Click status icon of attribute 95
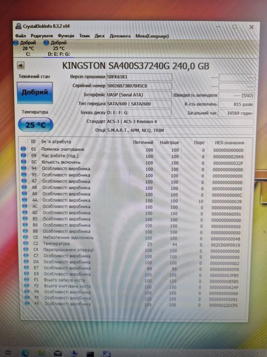This screenshot has height=357, width=267. point(24,174)
